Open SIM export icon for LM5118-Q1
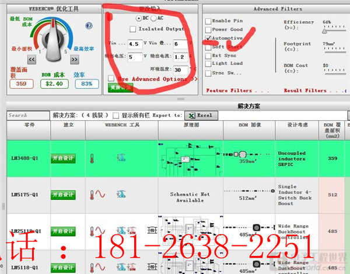The height and width of the screenshot is (274, 350). pyautogui.click(x=132, y=267)
